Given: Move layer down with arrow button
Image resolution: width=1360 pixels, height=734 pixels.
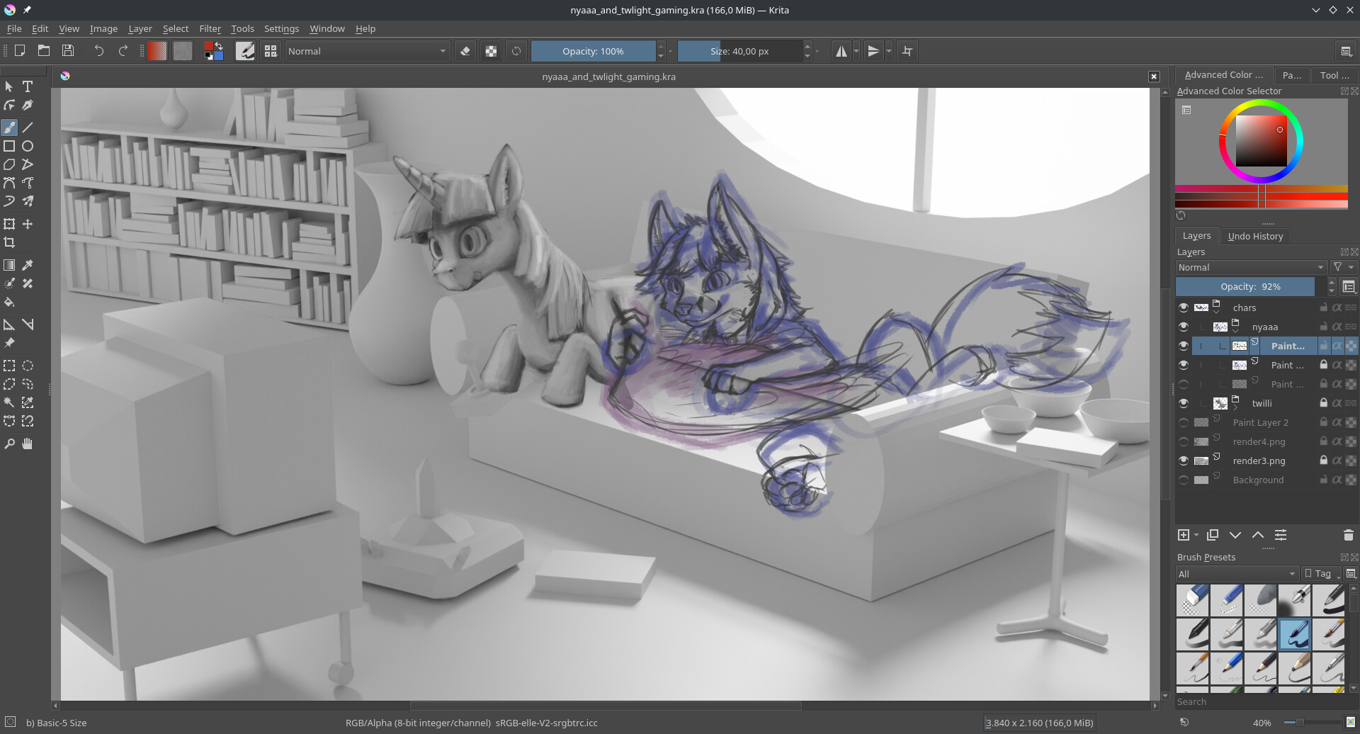Looking at the screenshot, I should 1235,535.
